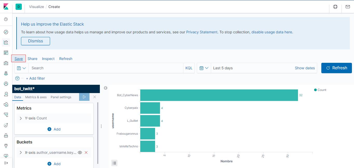Toggle X-axis aggregation visibility eye icon
This screenshot has height=168, width=354.
[80, 152]
